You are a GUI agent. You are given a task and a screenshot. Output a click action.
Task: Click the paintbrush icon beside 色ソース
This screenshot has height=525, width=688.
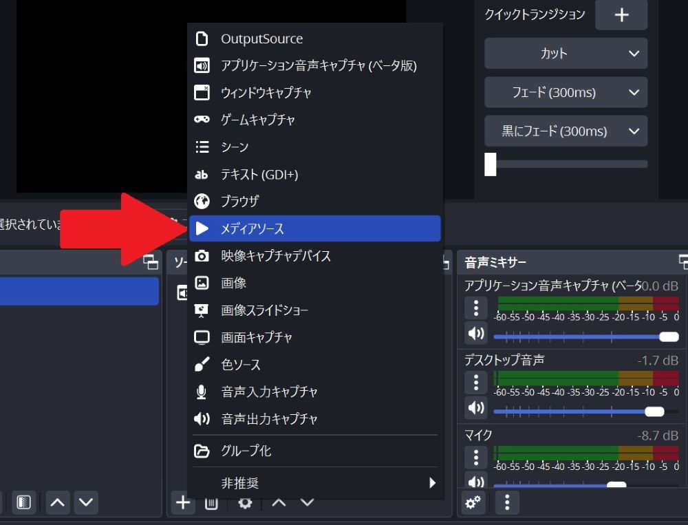(202, 365)
